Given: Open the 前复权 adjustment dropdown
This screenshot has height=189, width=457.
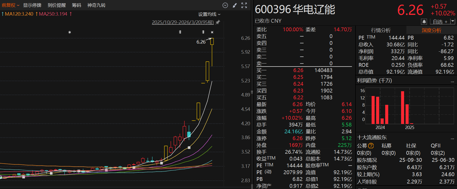Looking at the screenshot, I should point(10,5).
